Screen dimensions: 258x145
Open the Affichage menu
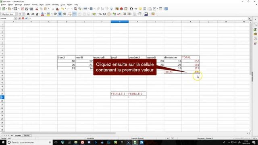(19, 5)
